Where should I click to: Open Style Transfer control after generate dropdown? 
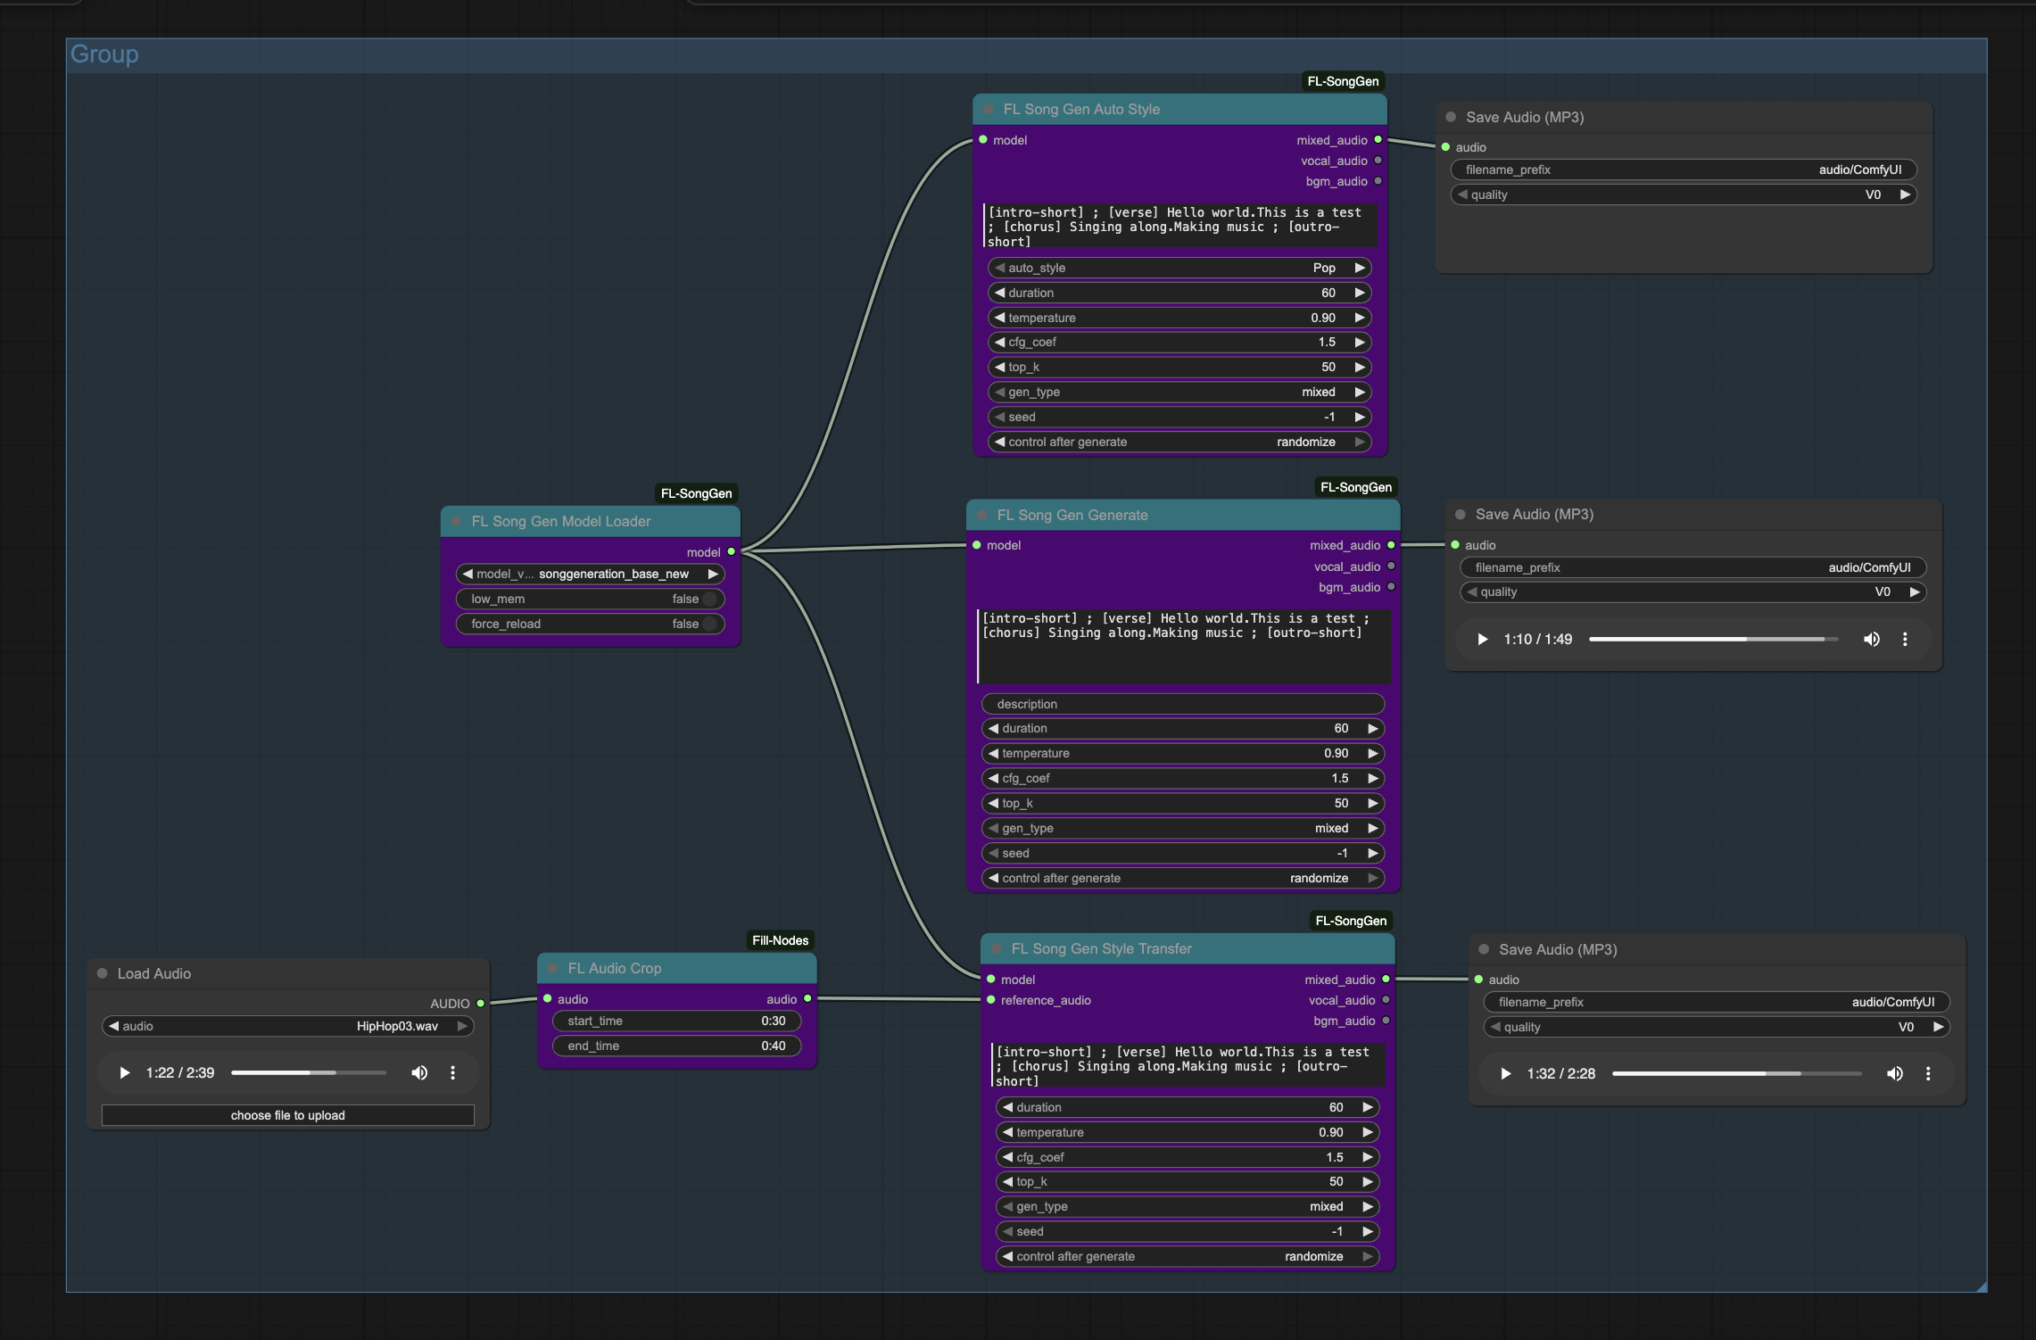pyautogui.click(x=1188, y=1256)
